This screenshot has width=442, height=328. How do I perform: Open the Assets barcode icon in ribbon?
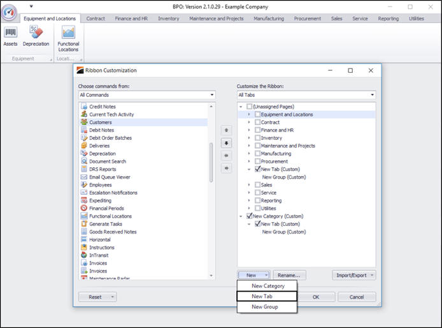point(10,33)
